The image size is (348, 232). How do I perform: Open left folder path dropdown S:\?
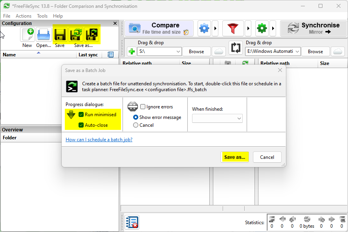(178, 52)
